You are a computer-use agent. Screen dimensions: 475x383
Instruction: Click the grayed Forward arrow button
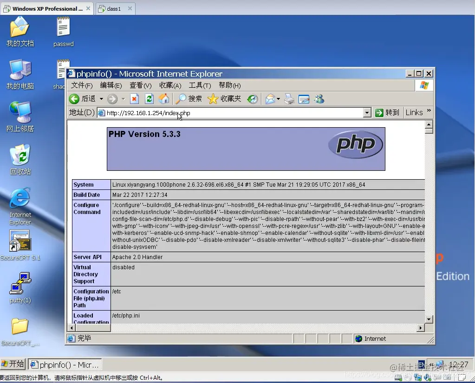pos(112,99)
